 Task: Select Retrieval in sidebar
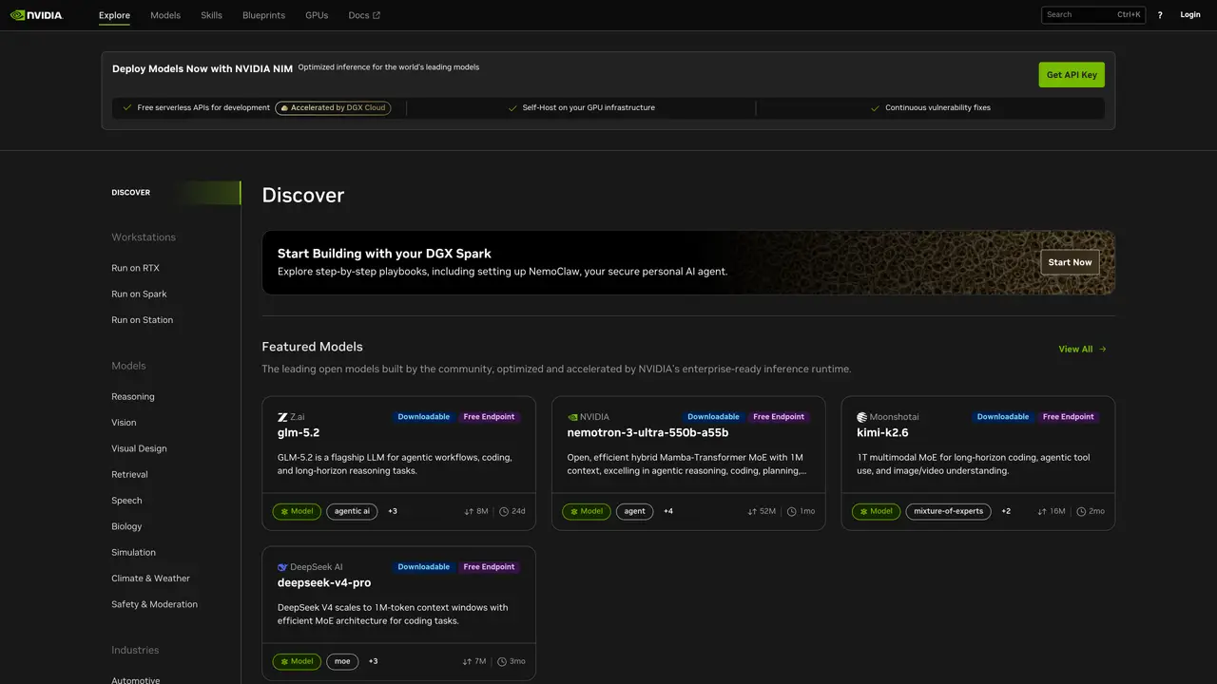pos(129,475)
